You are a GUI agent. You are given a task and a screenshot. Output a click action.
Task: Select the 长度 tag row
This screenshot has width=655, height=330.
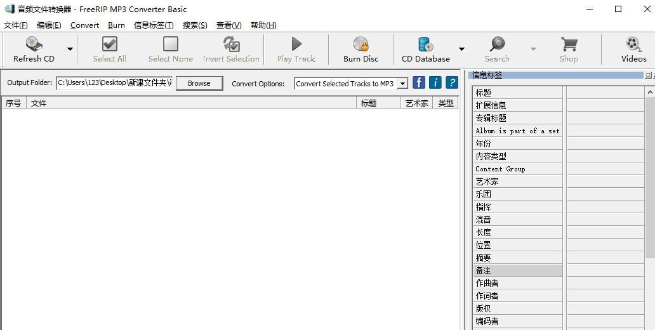click(x=518, y=232)
